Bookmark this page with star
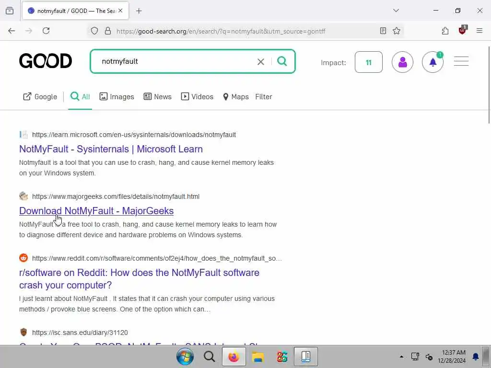Screen dimensions: 491x368 click(x=397, y=31)
